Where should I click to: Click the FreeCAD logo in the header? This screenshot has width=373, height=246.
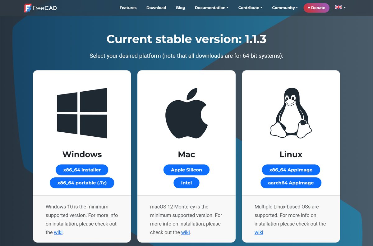point(40,8)
